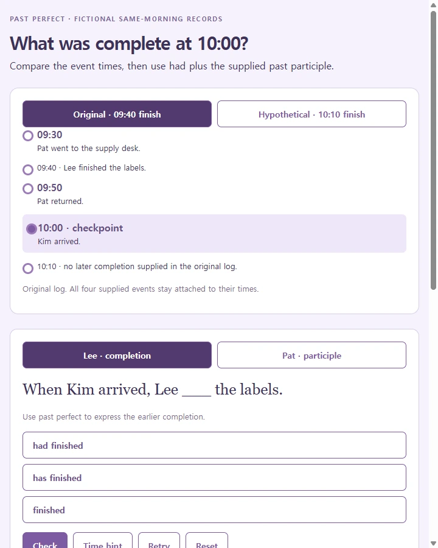Choose the "finished" answer option
The height and width of the screenshot is (548, 438).
pyautogui.click(x=215, y=510)
